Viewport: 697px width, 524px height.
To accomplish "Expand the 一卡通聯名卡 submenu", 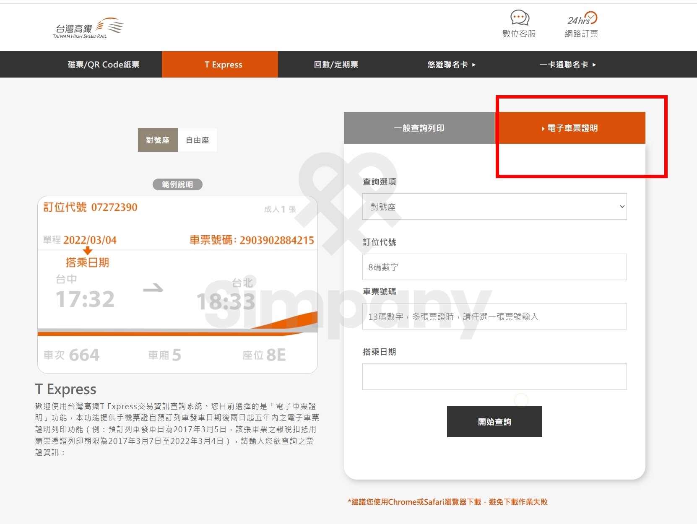I will 567,65.
